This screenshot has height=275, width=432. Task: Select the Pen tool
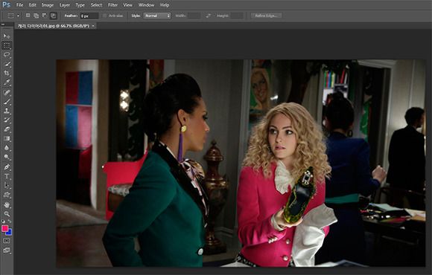[7, 167]
